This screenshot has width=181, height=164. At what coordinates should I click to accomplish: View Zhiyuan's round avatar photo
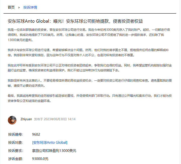point(12,120)
